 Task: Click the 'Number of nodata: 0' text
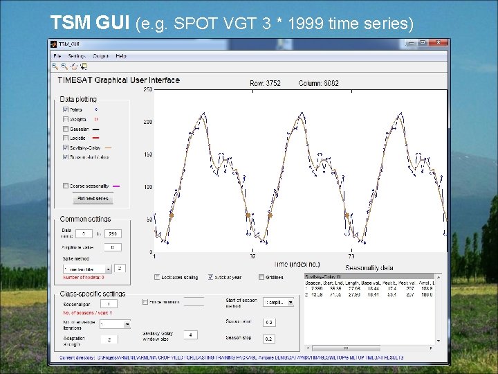click(x=84, y=277)
